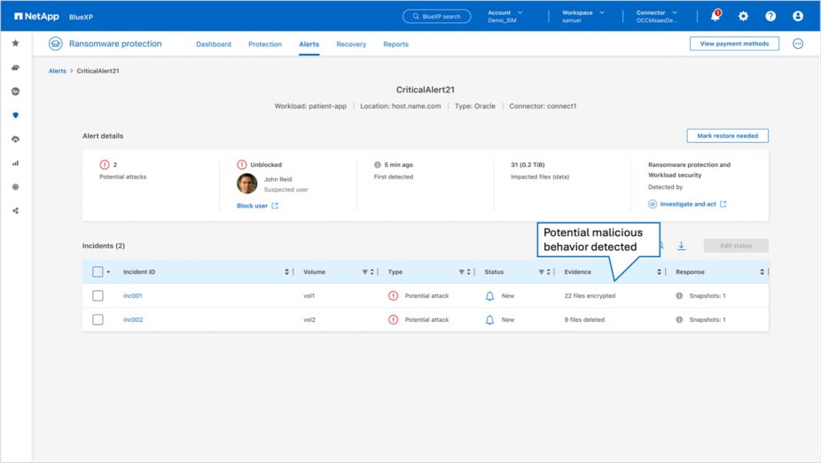The image size is (821, 463).
Task: Click the download incidents icon
Action: 682,246
